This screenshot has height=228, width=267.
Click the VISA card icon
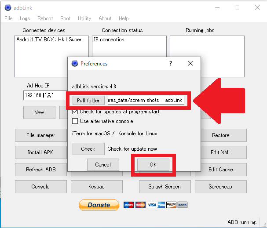point(152,205)
